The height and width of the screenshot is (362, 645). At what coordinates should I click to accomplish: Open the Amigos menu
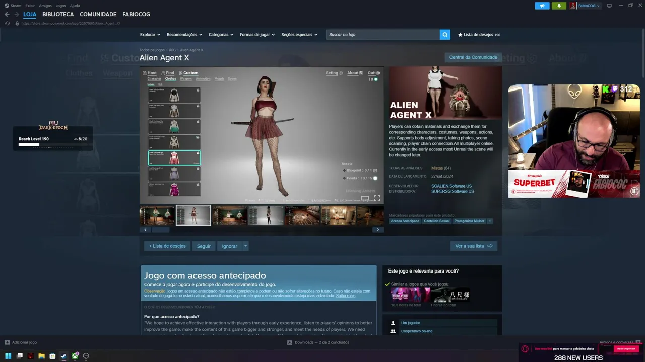[x=45, y=6]
